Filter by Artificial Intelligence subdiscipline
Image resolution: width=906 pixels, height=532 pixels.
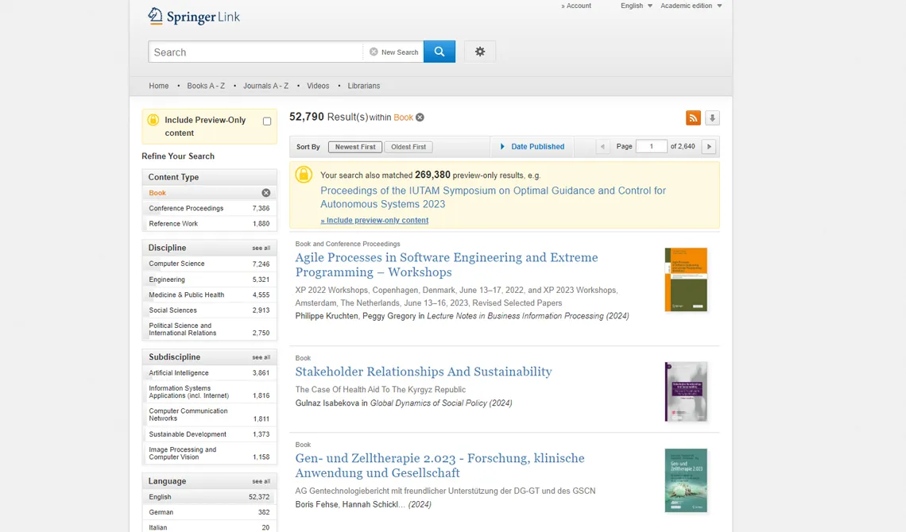(209, 372)
